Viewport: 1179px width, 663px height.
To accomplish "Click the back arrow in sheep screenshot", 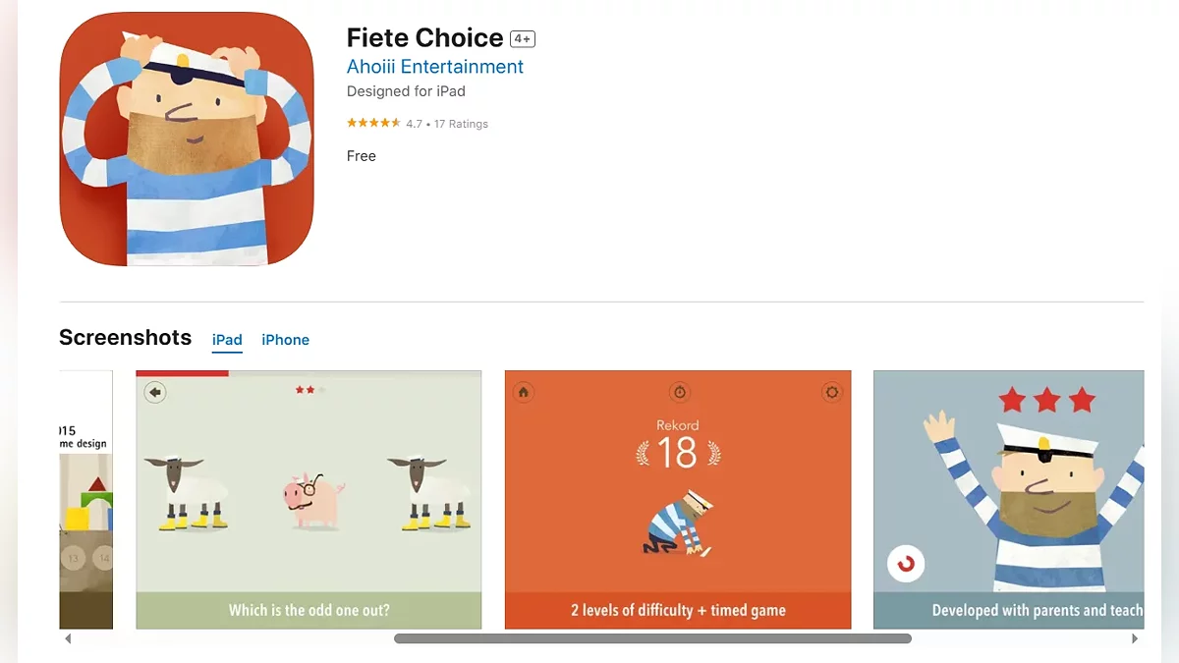I will pos(155,393).
